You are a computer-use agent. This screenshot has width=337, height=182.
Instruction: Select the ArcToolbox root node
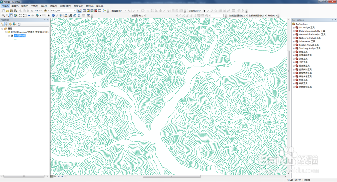301,24
